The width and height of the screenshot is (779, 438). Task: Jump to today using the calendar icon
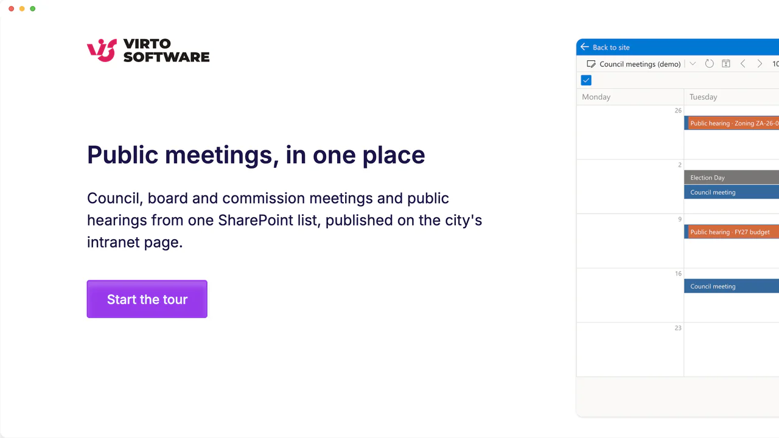(725, 64)
